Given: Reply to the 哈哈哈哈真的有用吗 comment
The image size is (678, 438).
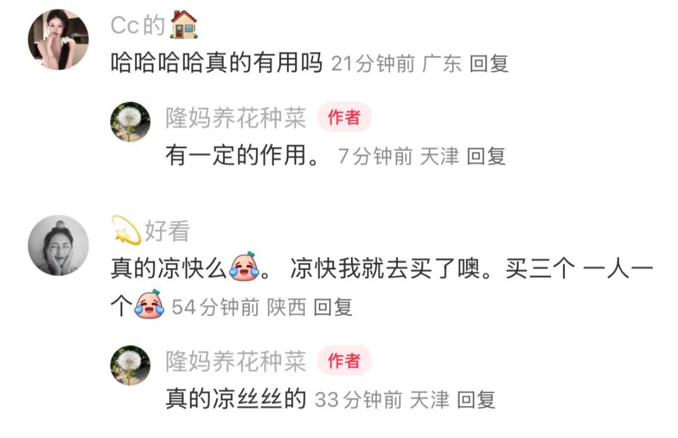Looking at the screenshot, I should (489, 63).
